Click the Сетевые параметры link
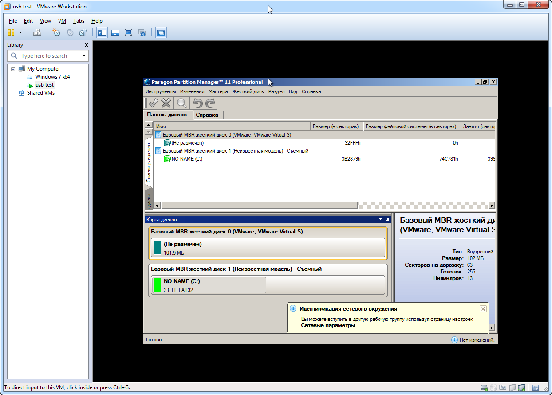The height and width of the screenshot is (395, 552). [x=328, y=325]
